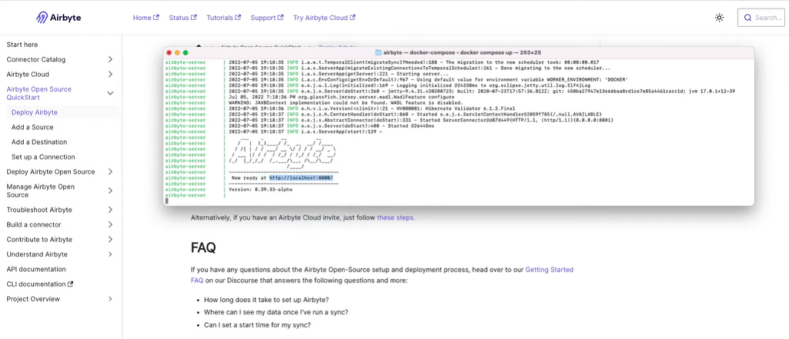Click external-link icon next to Home
The width and height of the screenshot is (789, 339).
156,17
